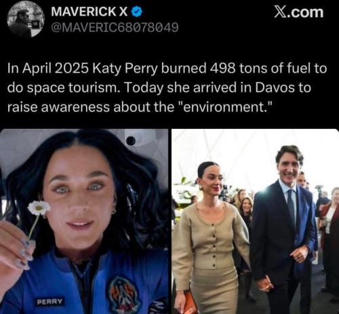The image size is (339, 314).
Task: Open the @MAVERIC68078049 handle link
Action: 115,27
